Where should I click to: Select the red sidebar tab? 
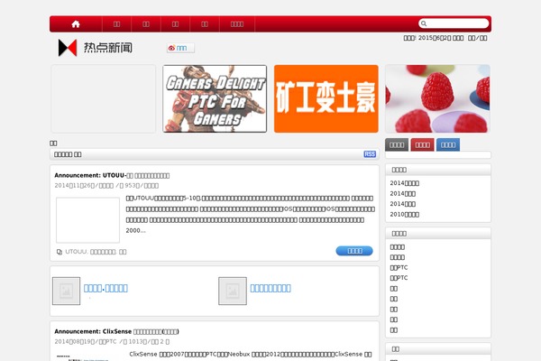pos(422,144)
